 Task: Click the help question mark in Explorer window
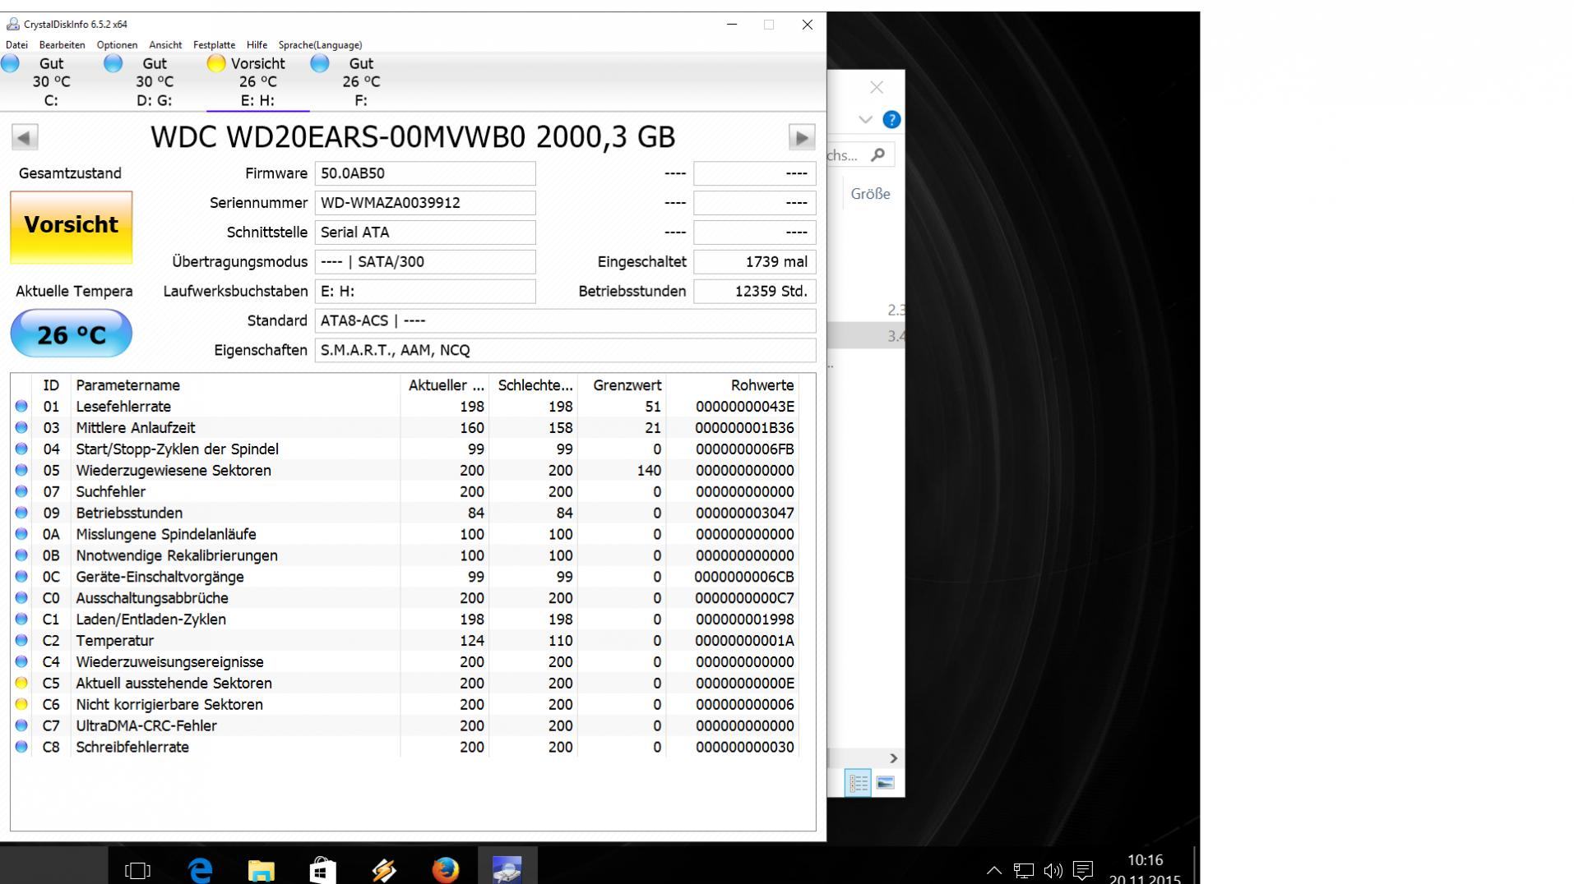[x=891, y=120]
